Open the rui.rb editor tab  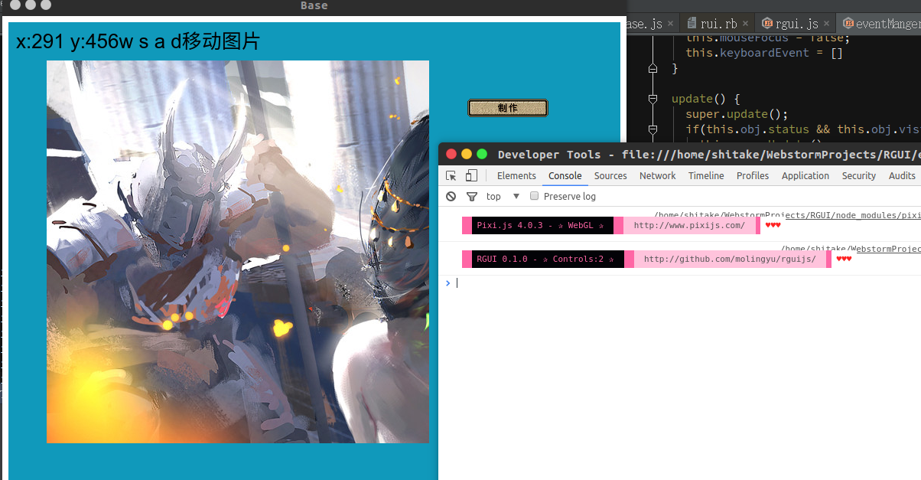(717, 24)
